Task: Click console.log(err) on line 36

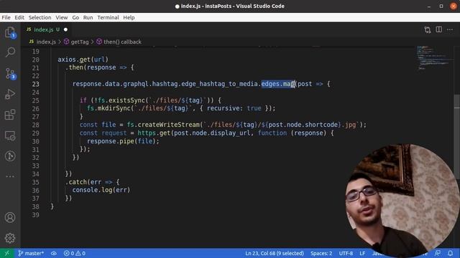Action: (x=101, y=190)
